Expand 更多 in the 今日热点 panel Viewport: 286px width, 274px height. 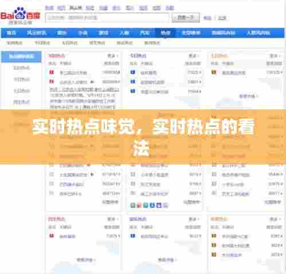click(x=194, y=56)
